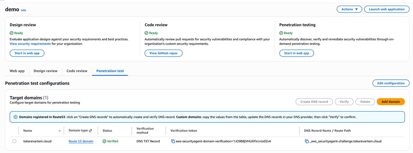Copy the verification token value
The width and height of the screenshot is (413, 153).
[173, 141]
